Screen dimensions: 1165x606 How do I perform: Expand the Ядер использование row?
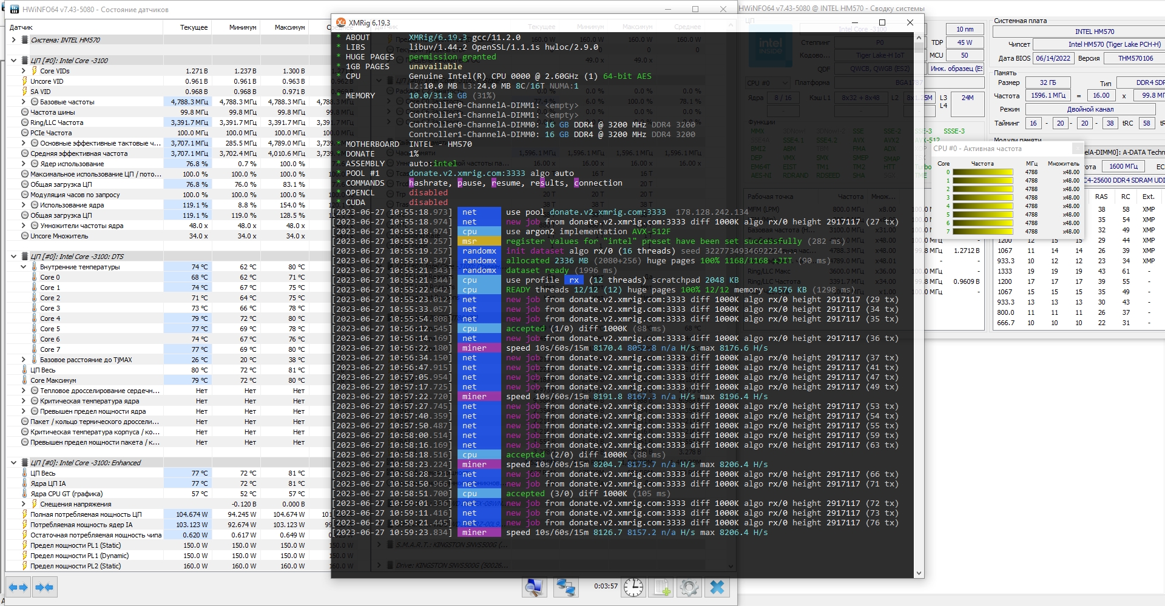tap(24, 164)
